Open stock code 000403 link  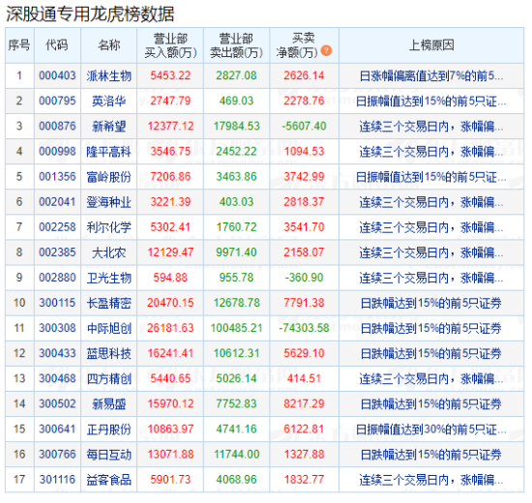(x=57, y=75)
